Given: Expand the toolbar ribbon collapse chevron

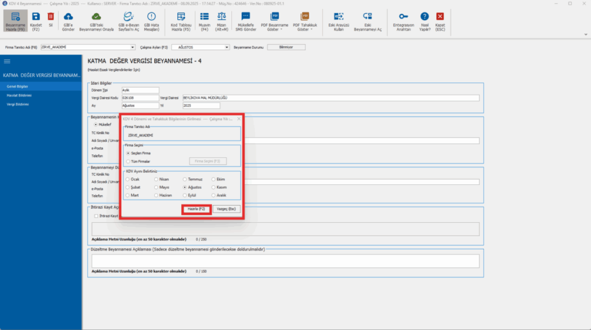Looking at the screenshot, I should (x=585, y=35).
